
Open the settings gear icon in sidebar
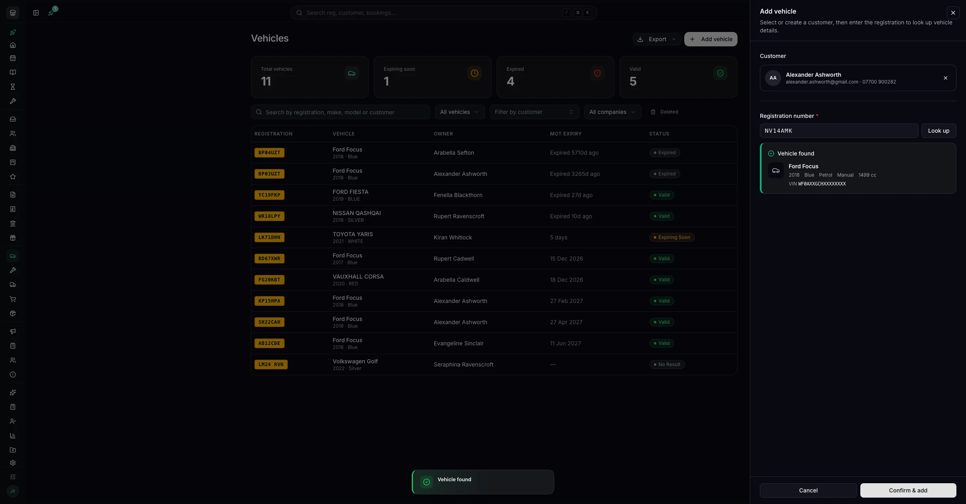click(x=13, y=463)
